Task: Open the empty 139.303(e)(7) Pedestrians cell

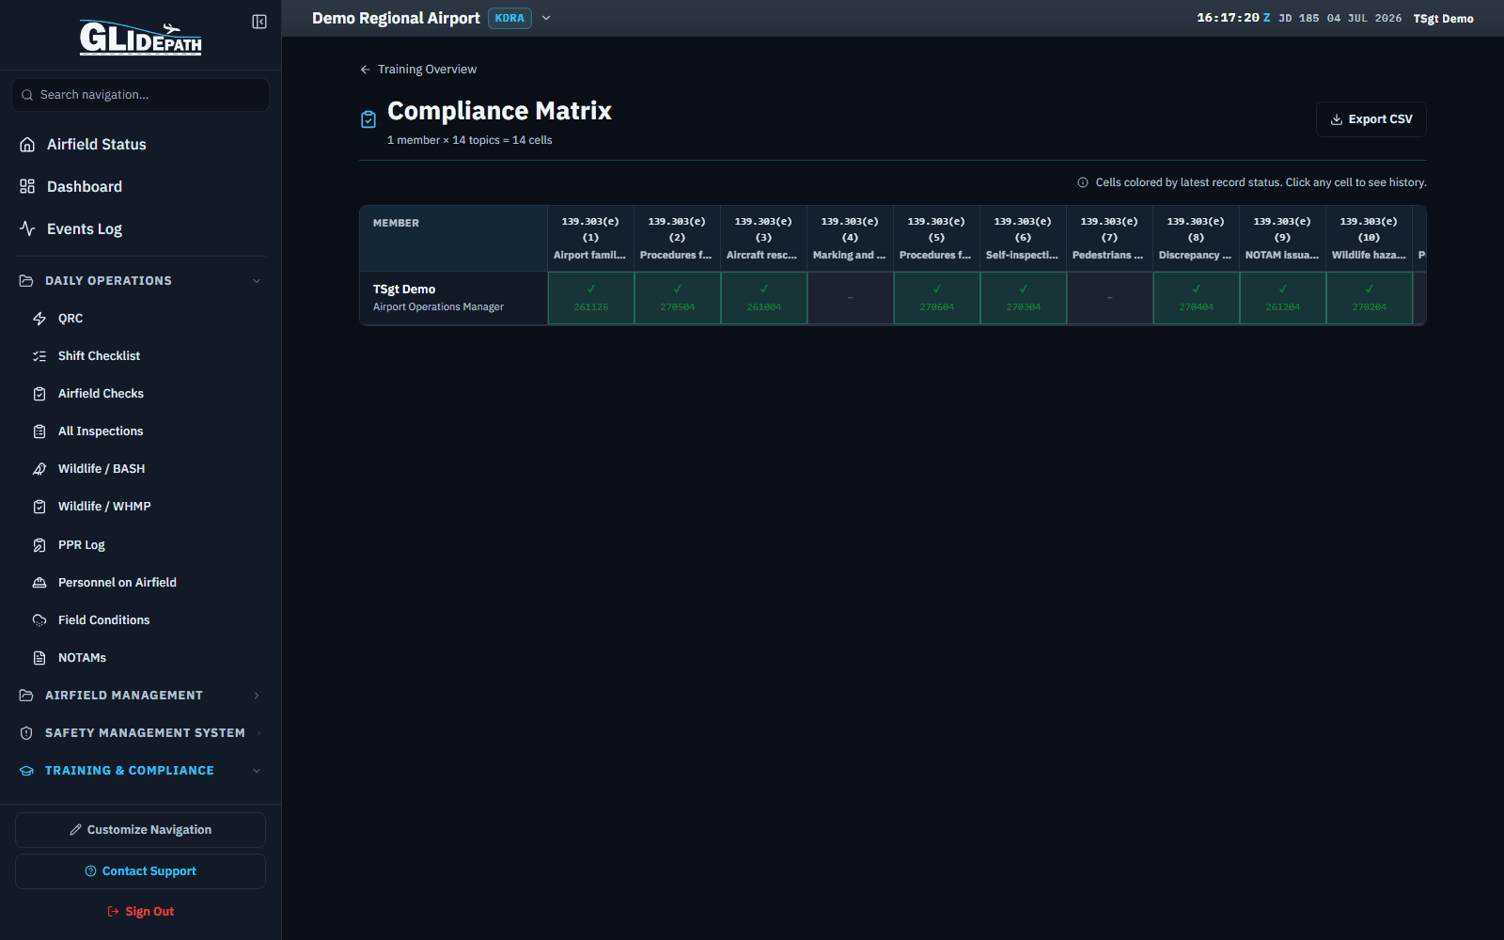Action: (x=1110, y=298)
